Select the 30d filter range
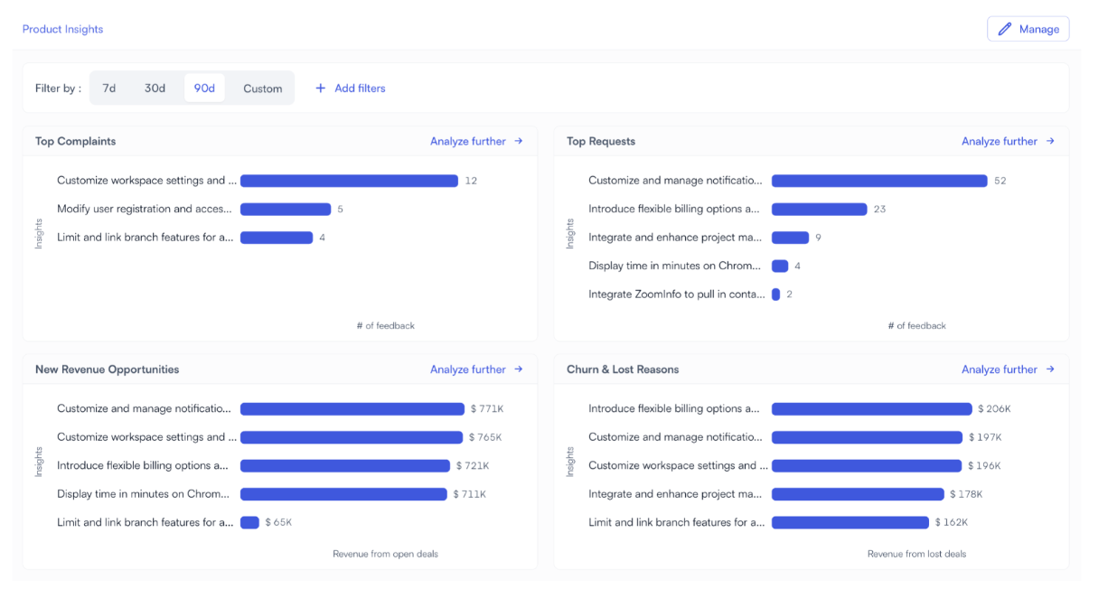This screenshot has height=589, width=1108. 155,89
